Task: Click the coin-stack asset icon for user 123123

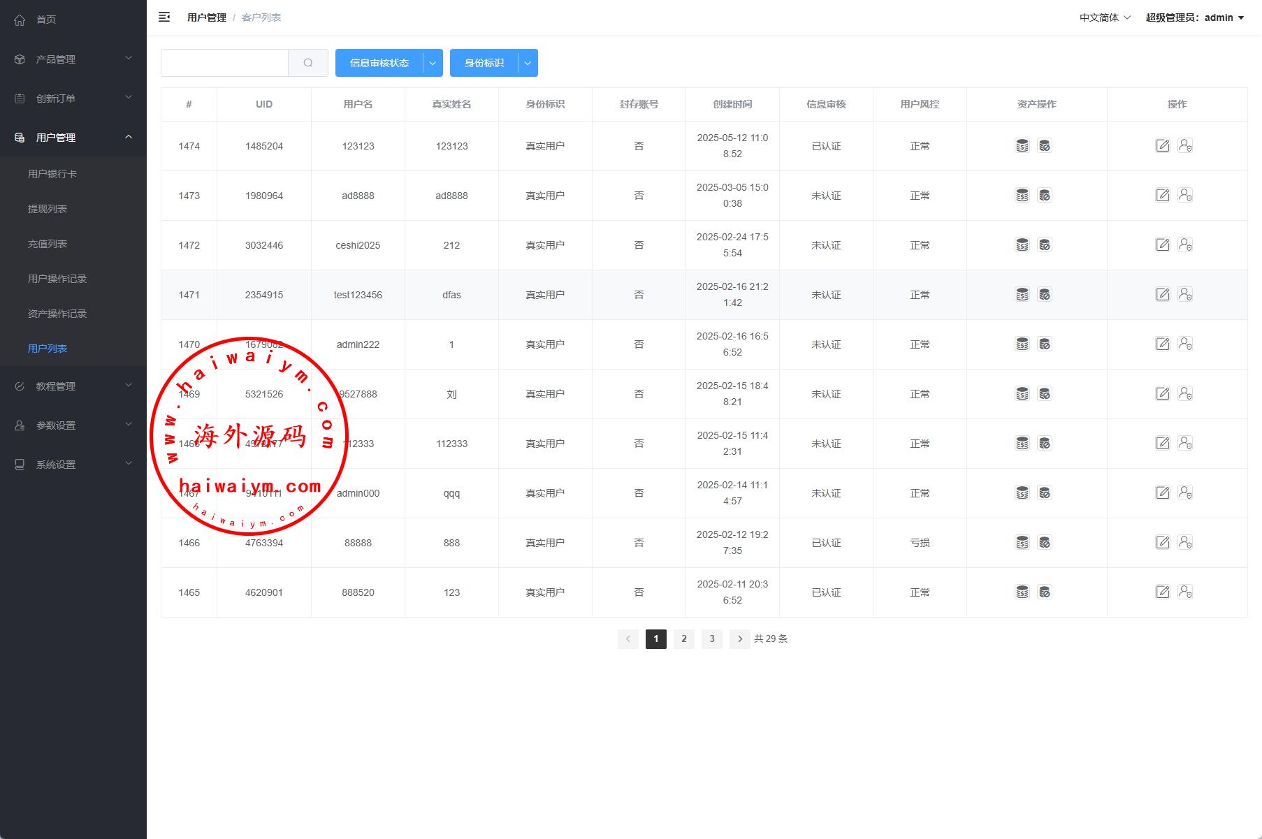Action: coord(1022,146)
